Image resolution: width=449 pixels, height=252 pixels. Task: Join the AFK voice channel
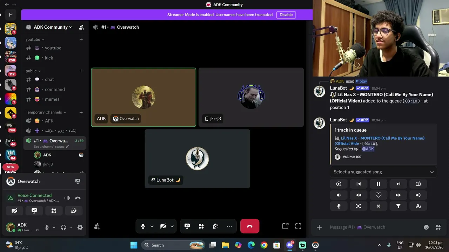[54, 121]
